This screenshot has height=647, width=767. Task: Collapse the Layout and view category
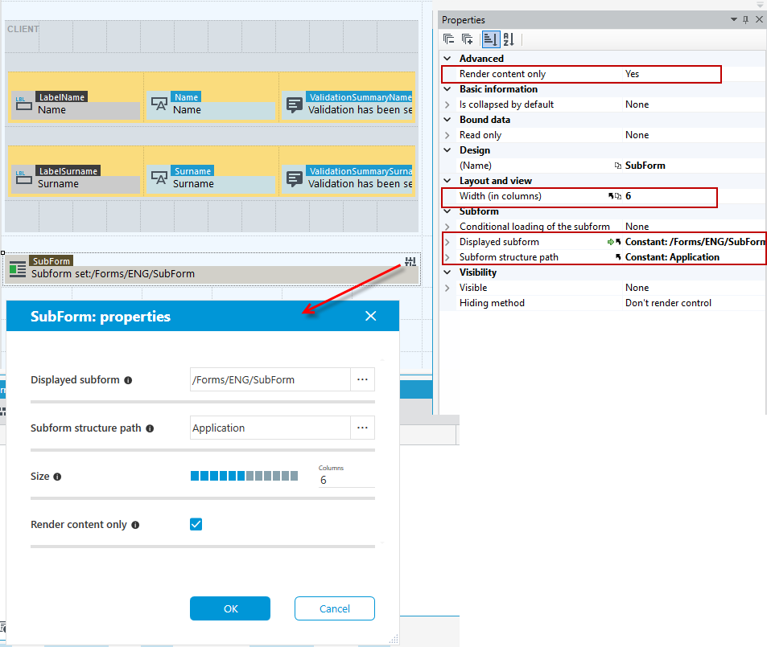coord(447,181)
